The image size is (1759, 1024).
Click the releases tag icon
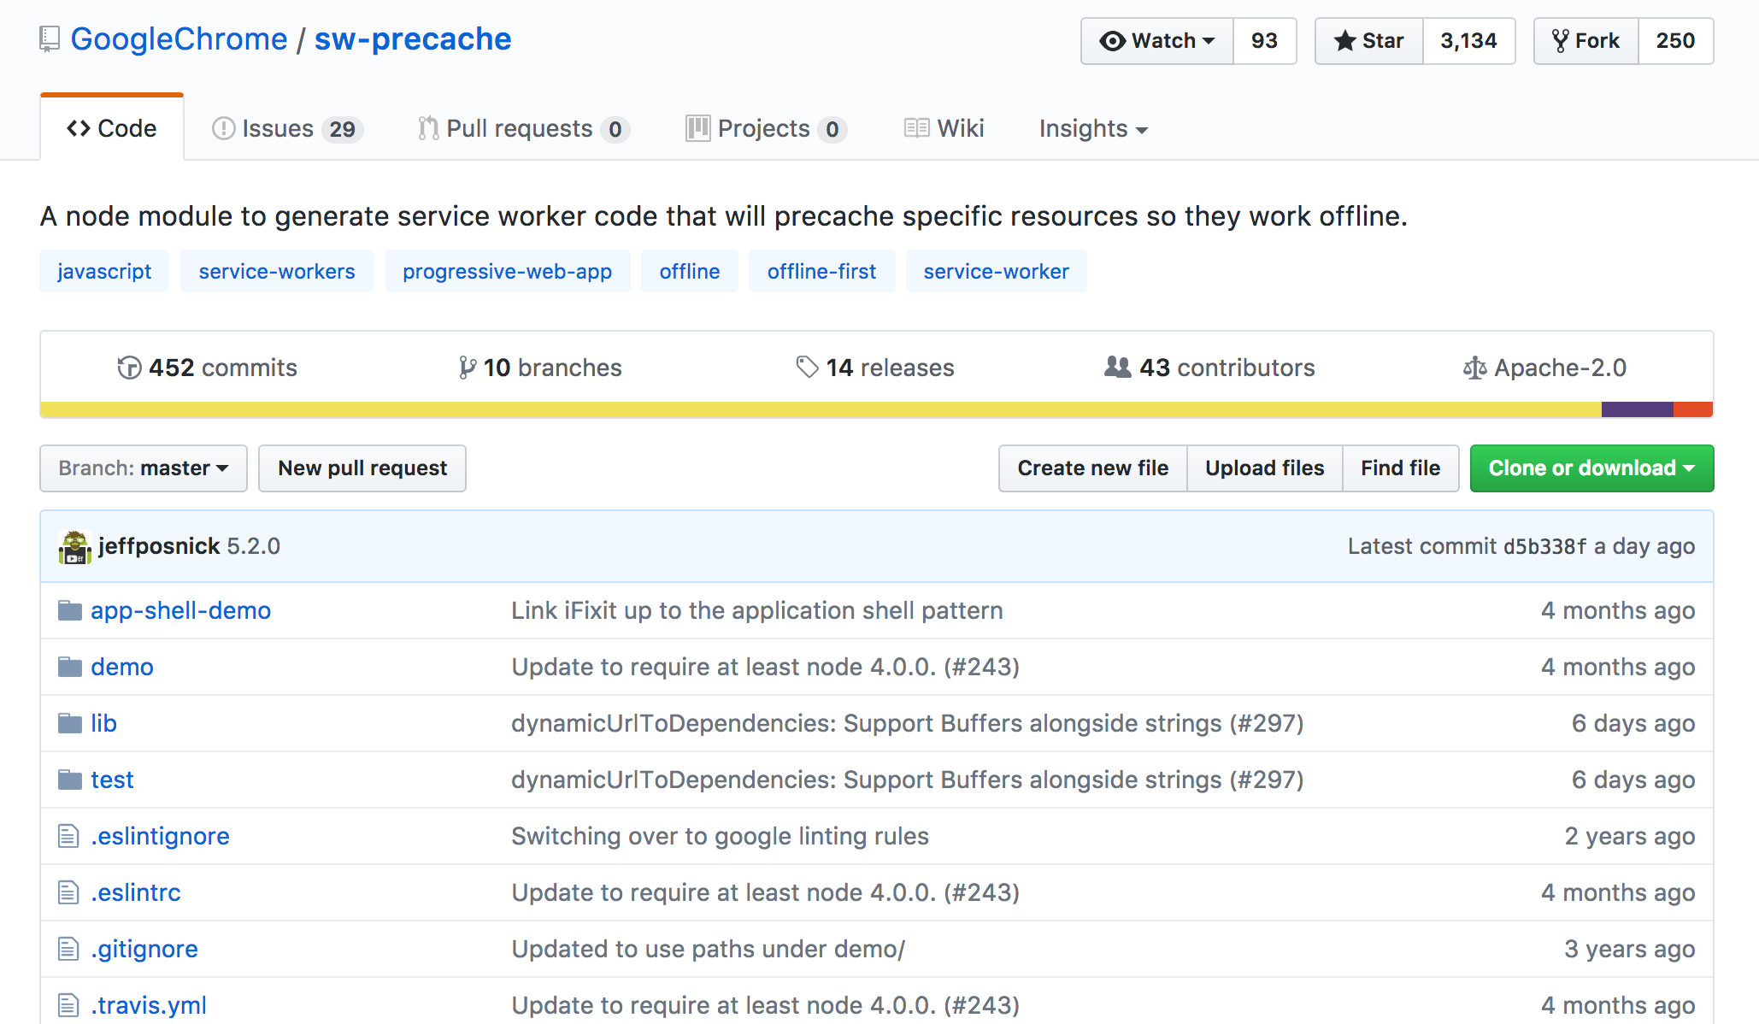tap(807, 368)
